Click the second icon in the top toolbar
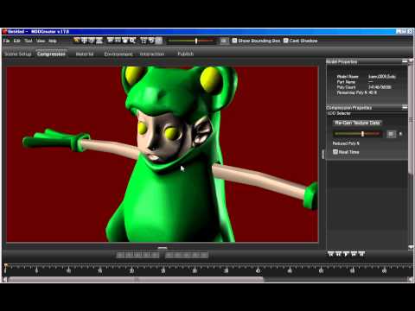 (84, 41)
